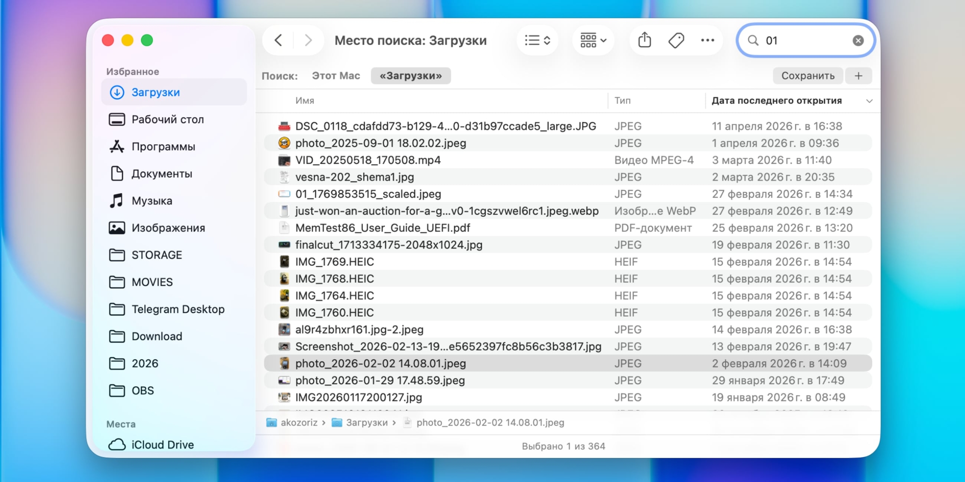
Task: Switch search scope to Этот Mac
Action: tap(336, 76)
